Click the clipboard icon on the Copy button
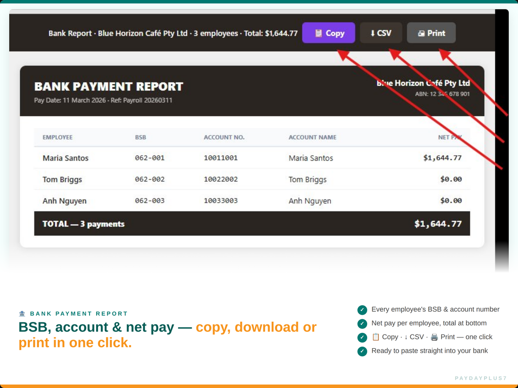The height and width of the screenshot is (388, 518). point(318,33)
